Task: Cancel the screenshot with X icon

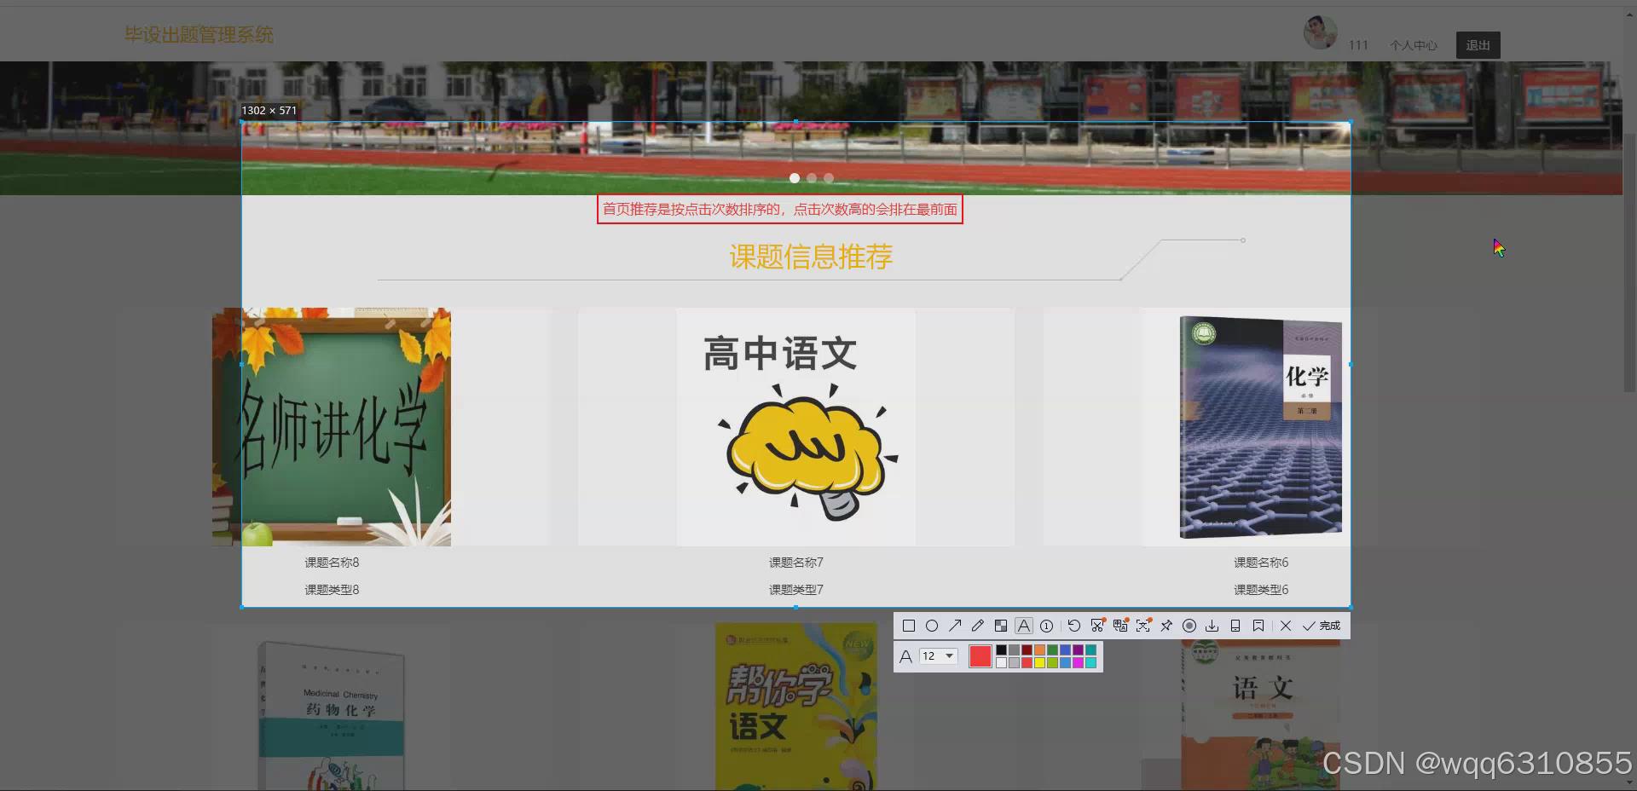Action: point(1286,626)
